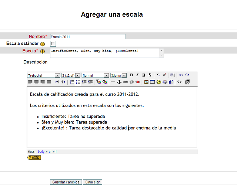Screen dimensions: 237x185
Task: Open the Trebuchet font dropdown
Action: (43, 75)
